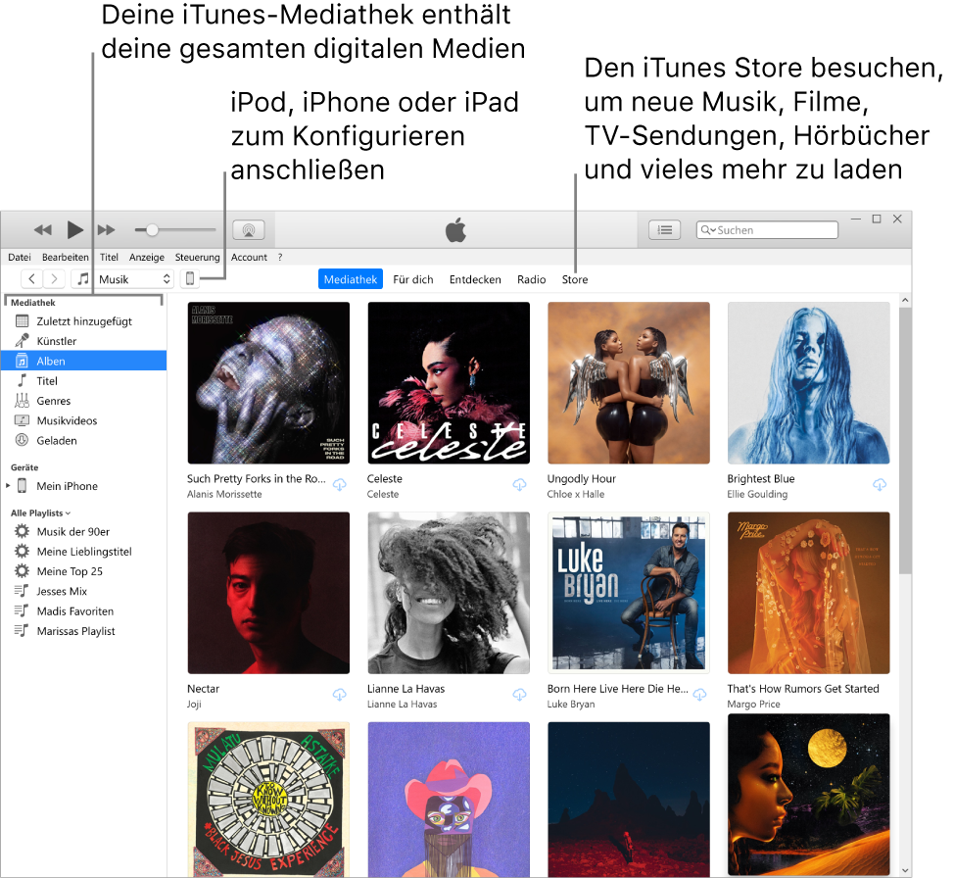The height and width of the screenshot is (878, 954).
Task: Open the Meine Lieblingstitel playlist
Action: click(x=83, y=552)
